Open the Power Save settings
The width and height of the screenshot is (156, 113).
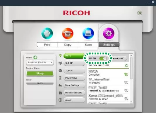pos(74,78)
